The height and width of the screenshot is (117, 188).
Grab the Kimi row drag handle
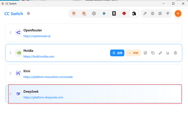(10, 73)
